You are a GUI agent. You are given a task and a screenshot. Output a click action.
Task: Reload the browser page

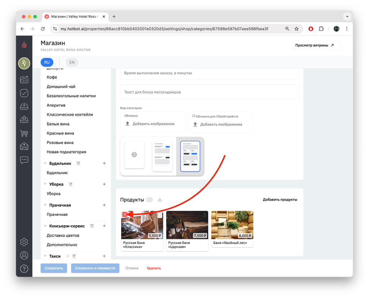pyautogui.click(x=43, y=29)
